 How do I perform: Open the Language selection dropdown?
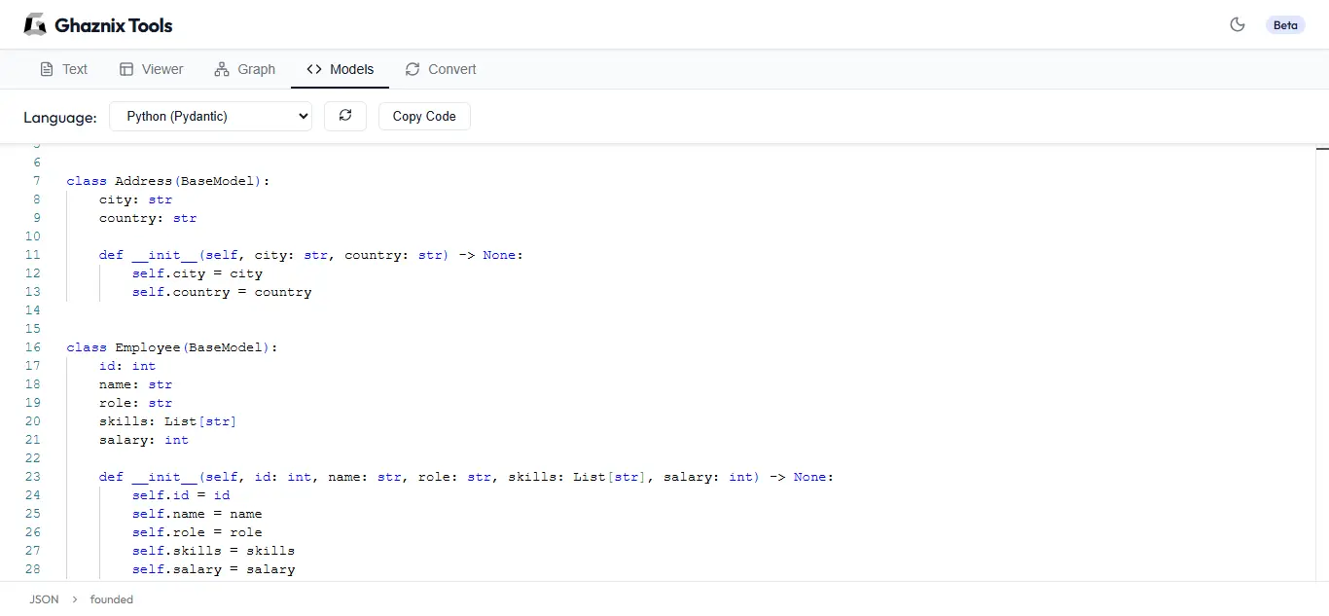click(209, 116)
